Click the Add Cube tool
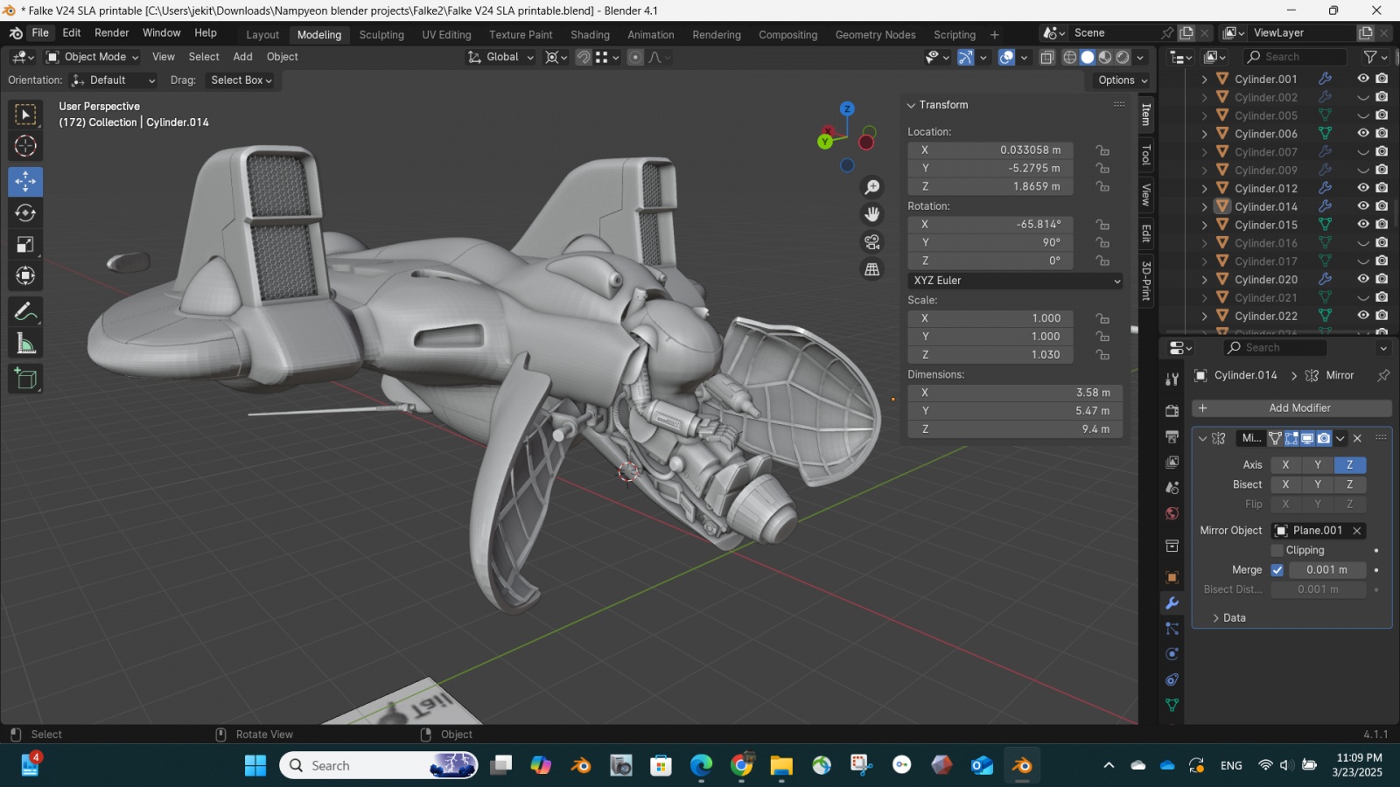This screenshot has width=1400, height=787. [x=25, y=379]
